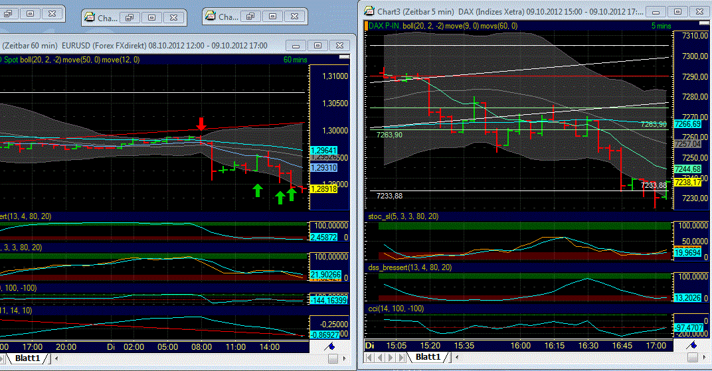
Task: Click the 7263,90 line label at left of DAX chart
Action: point(389,135)
